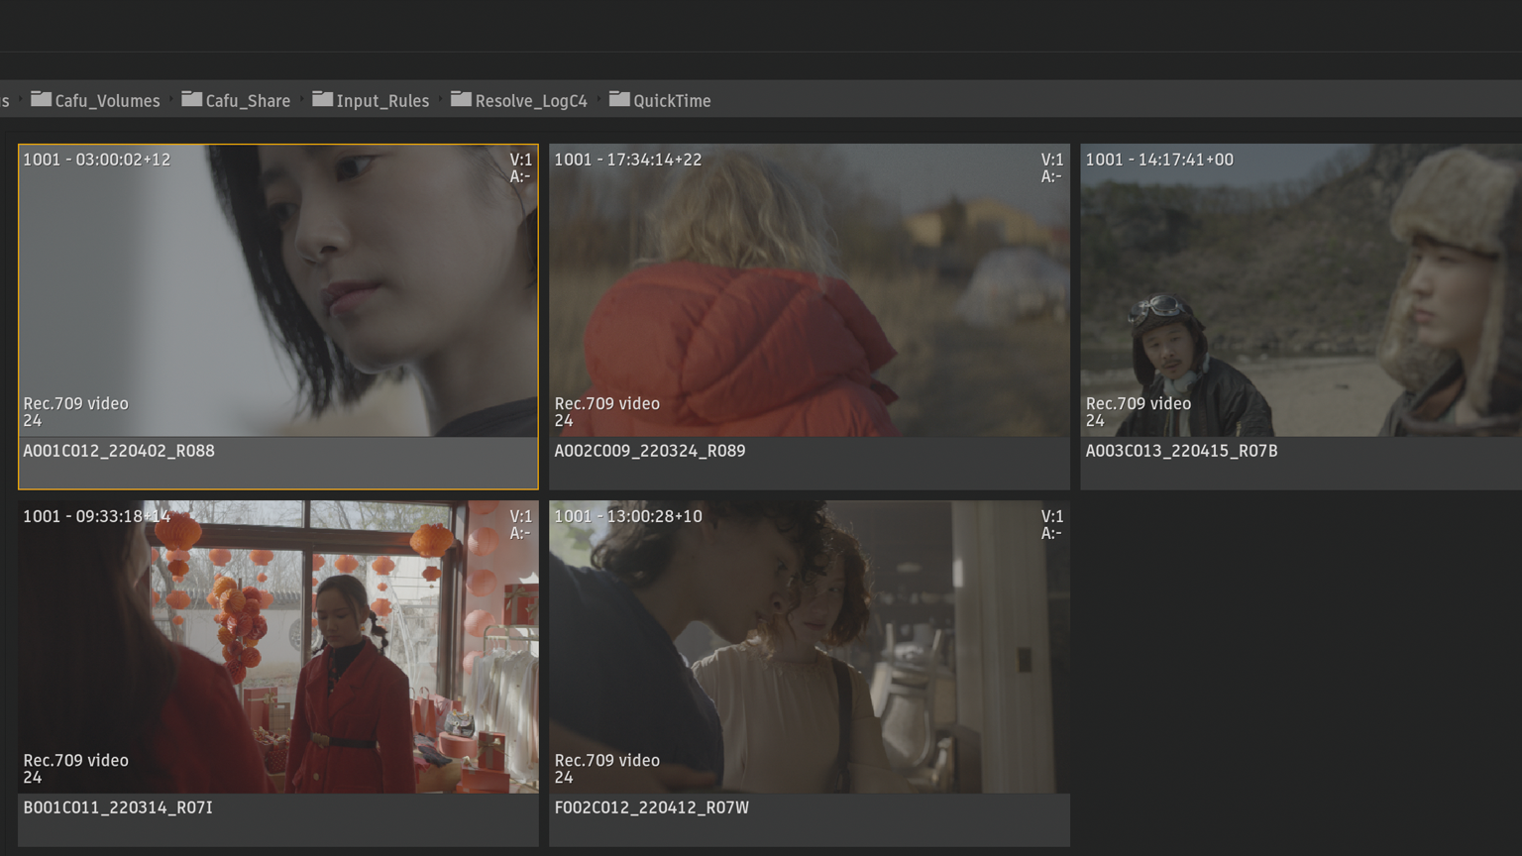Click the V:1 A:- indicator on clip 17:34:14+22
This screenshot has width=1522, height=856.
point(1051,167)
